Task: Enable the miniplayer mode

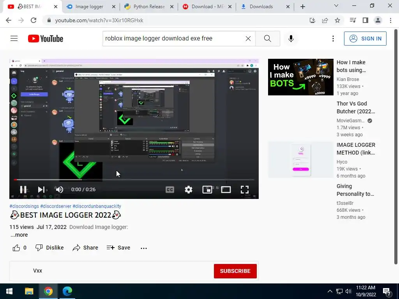Action: (x=207, y=190)
